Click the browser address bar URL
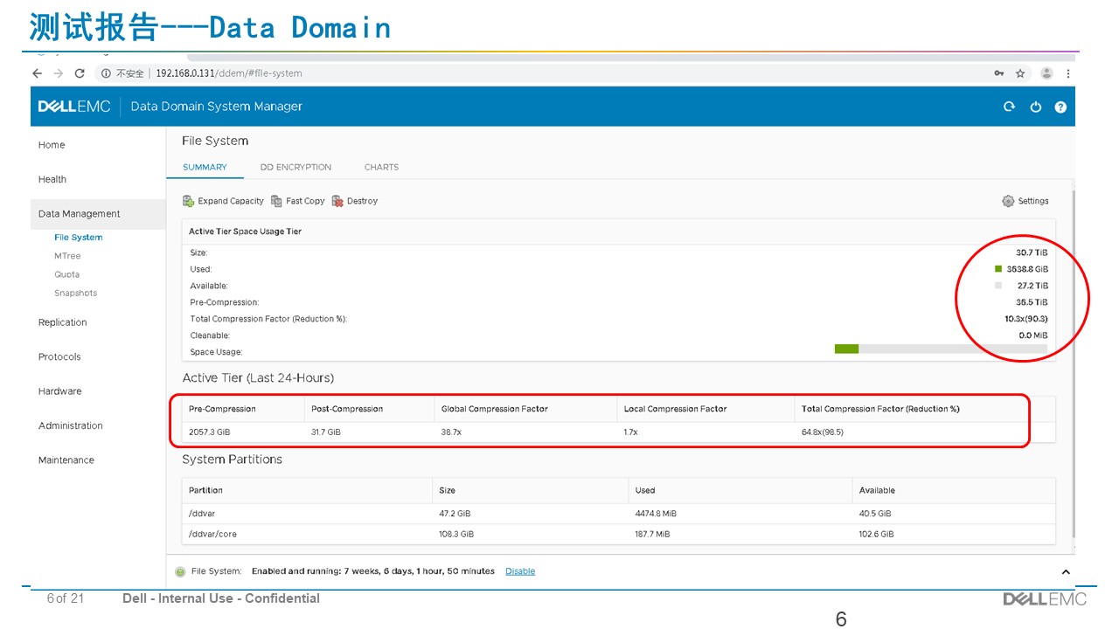The image size is (1119, 629). coord(229,73)
